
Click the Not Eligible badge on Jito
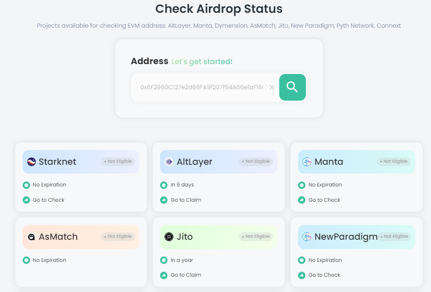tap(256, 237)
